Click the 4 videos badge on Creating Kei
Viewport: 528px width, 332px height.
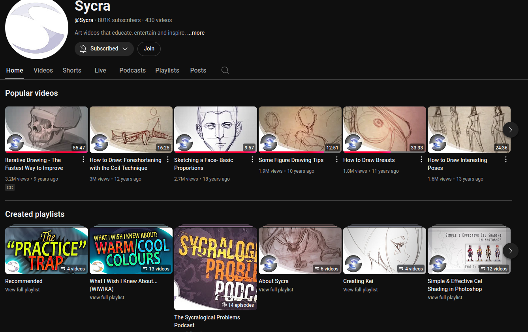pyautogui.click(x=411, y=269)
